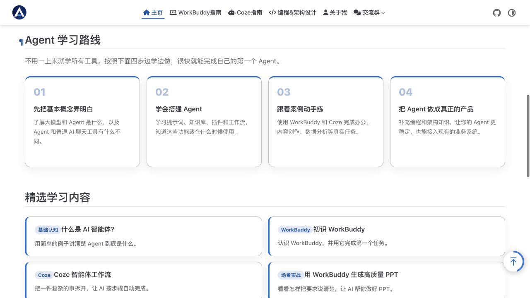530x298 pixels.
Task: Click the text 认识 WorkBuddy，并用它完成第一个任务。
Action: tap(334, 243)
